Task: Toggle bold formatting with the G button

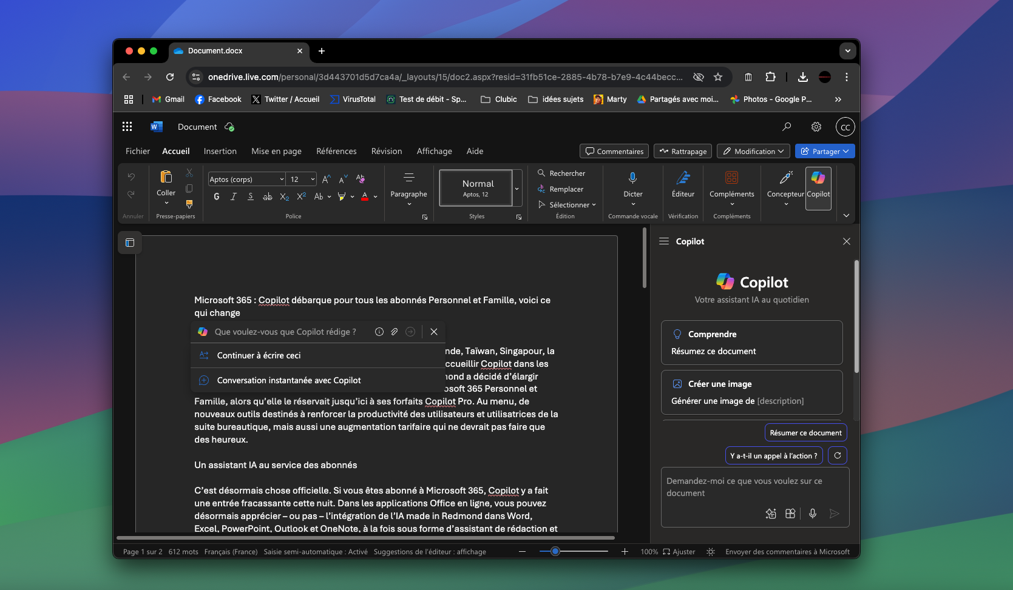Action: (x=216, y=196)
